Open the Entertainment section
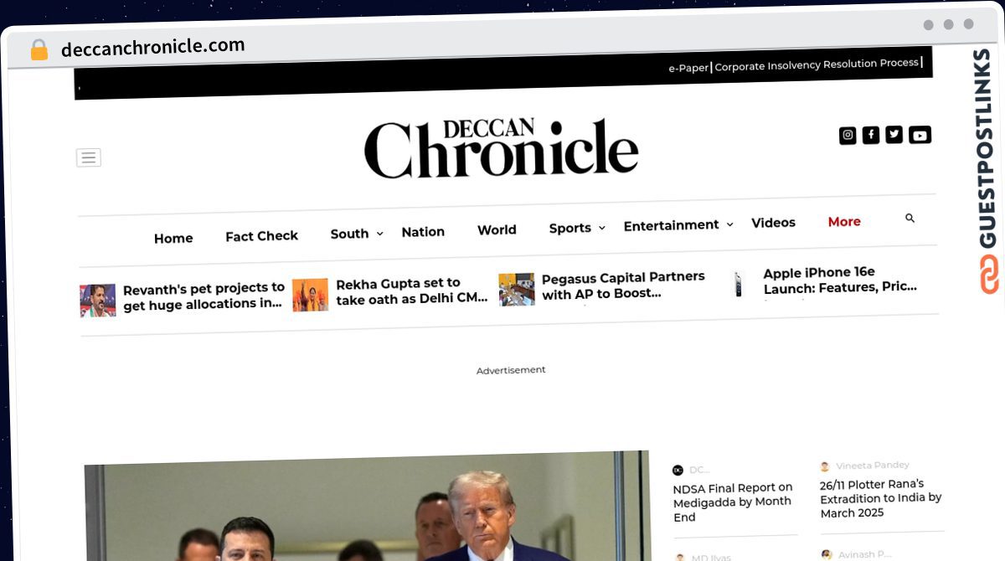The width and height of the screenshot is (1005, 561). click(671, 225)
